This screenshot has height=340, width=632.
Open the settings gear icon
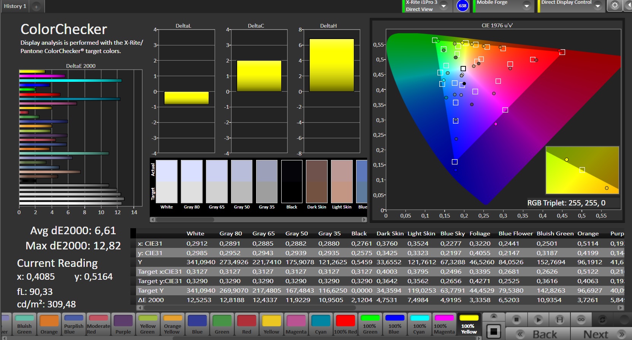tap(615, 6)
